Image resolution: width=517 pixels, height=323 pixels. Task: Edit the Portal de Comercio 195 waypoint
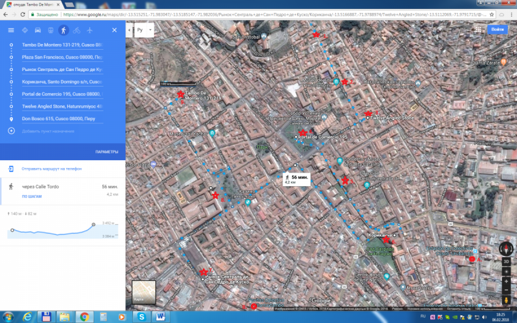pyautogui.click(x=63, y=94)
